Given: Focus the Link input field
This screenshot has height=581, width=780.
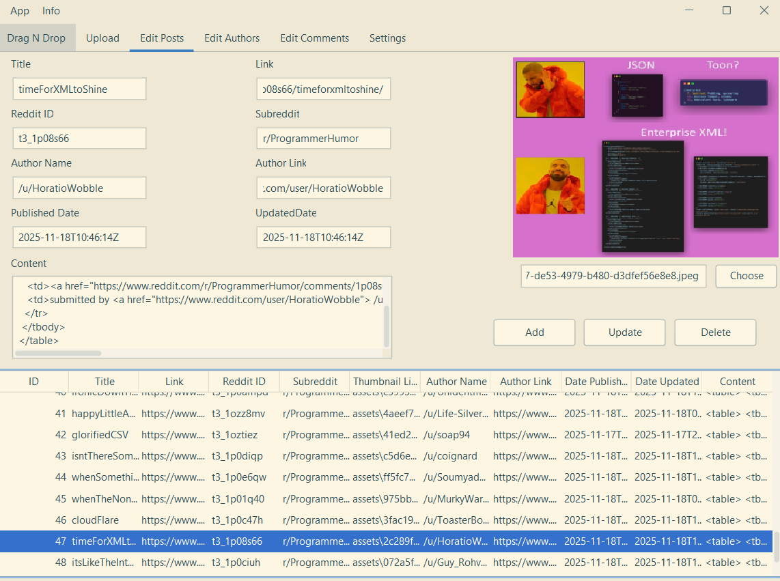Looking at the screenshot, I should click(323, 89).
